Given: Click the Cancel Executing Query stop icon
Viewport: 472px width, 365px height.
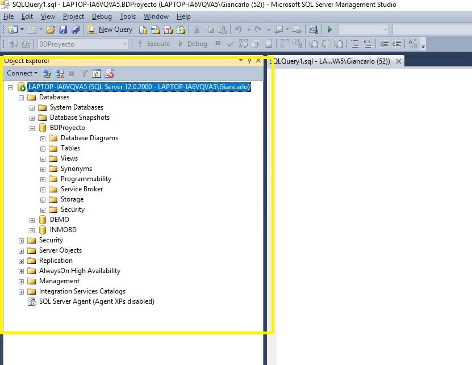Looking at the screenshot, I should pyautogui.click(x=218, y=43).
